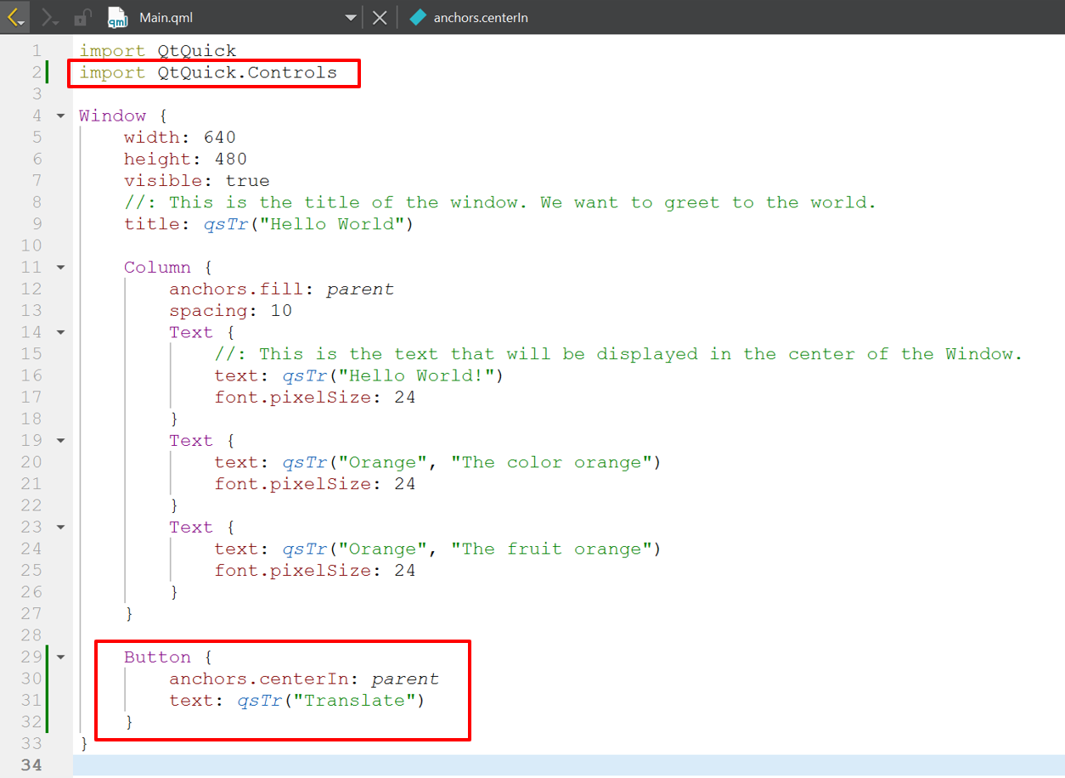
Task: Click the import QtQuick.Controls statement
Action: 208,73
